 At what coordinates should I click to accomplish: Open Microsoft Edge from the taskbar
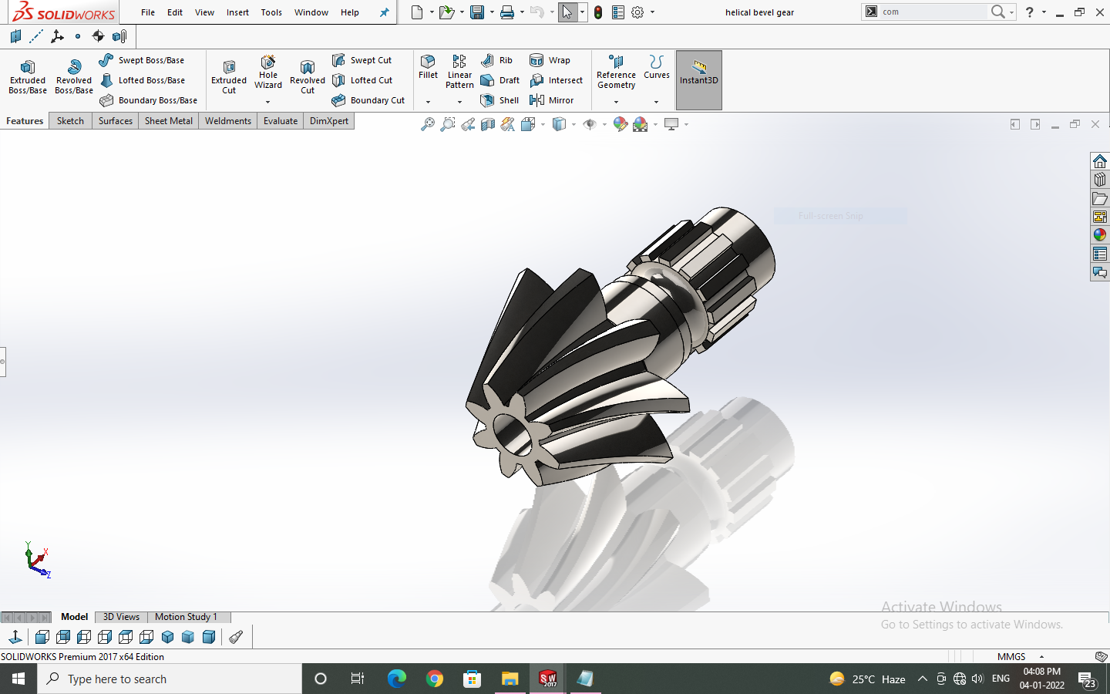pos(397,679)
